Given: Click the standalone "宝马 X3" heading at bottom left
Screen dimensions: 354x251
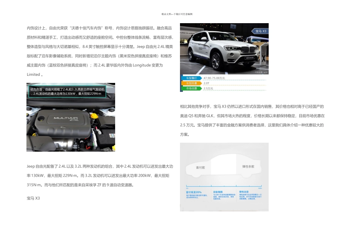Looking at the screenshot, I should pos(33,198).
